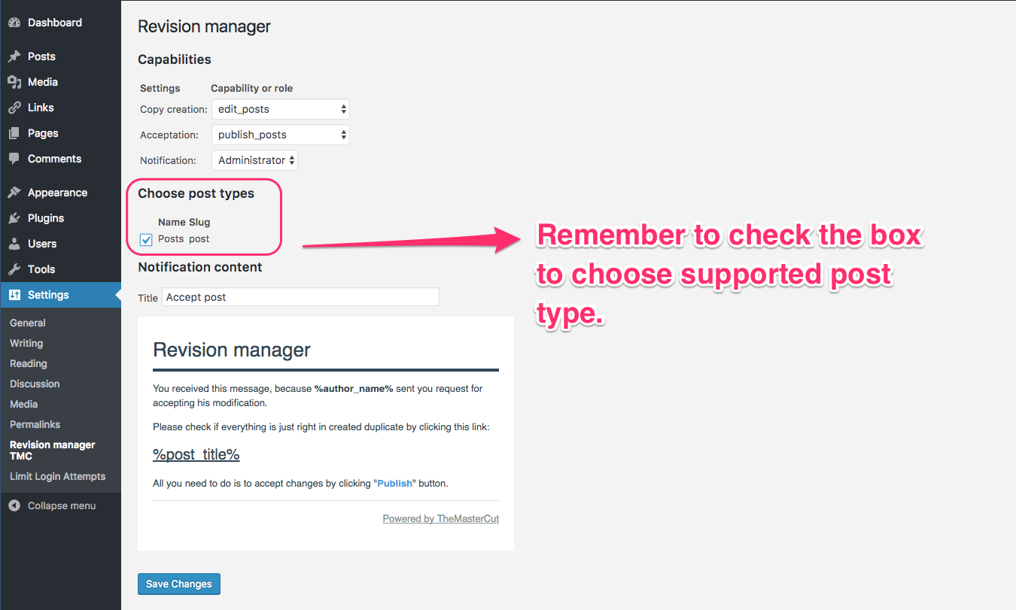Open the Copy creation capability dropdown
Image resolution: width=1016 pixels, height=610 pixels.
(281, 109)
